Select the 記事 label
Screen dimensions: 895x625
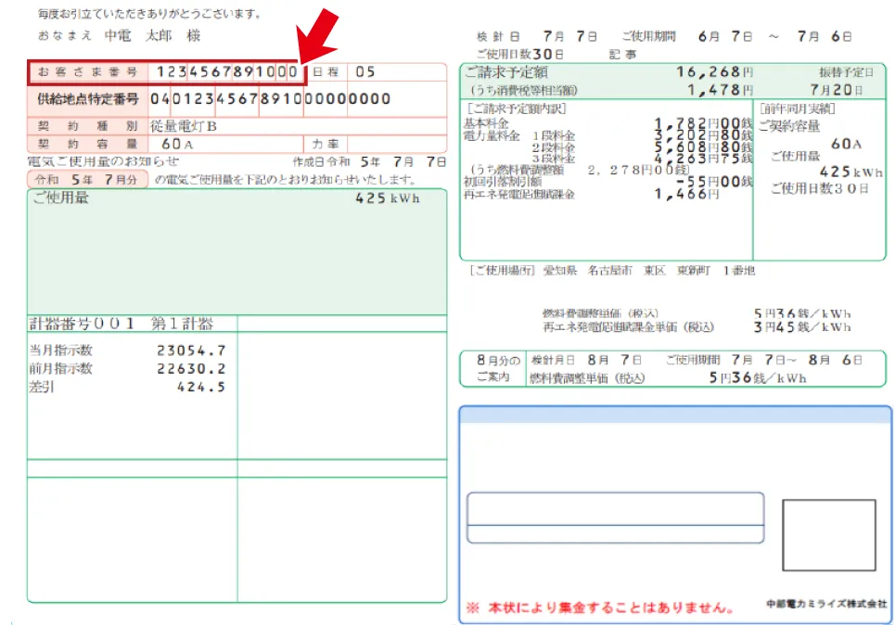tap(622, 54)
